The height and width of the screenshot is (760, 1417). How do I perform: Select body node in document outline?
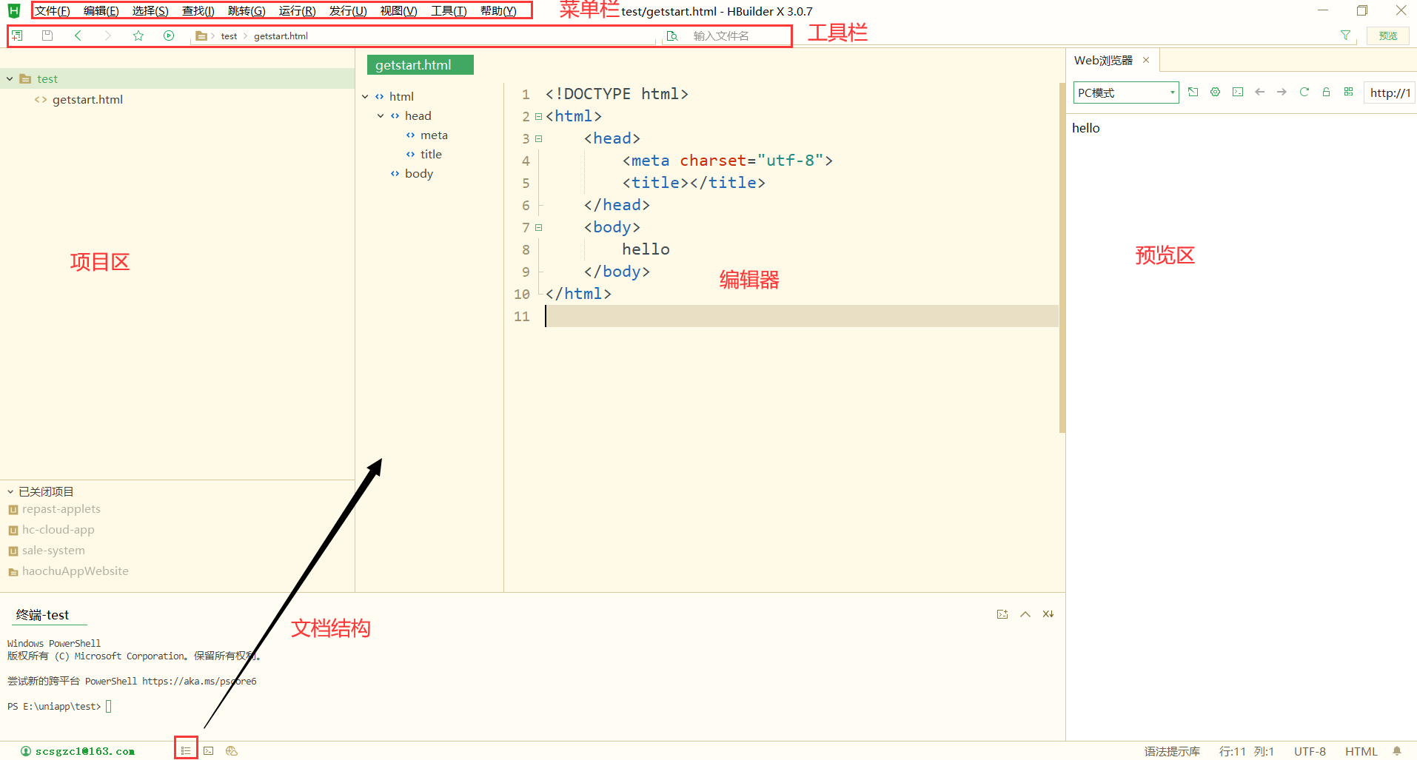pos(419,173)
